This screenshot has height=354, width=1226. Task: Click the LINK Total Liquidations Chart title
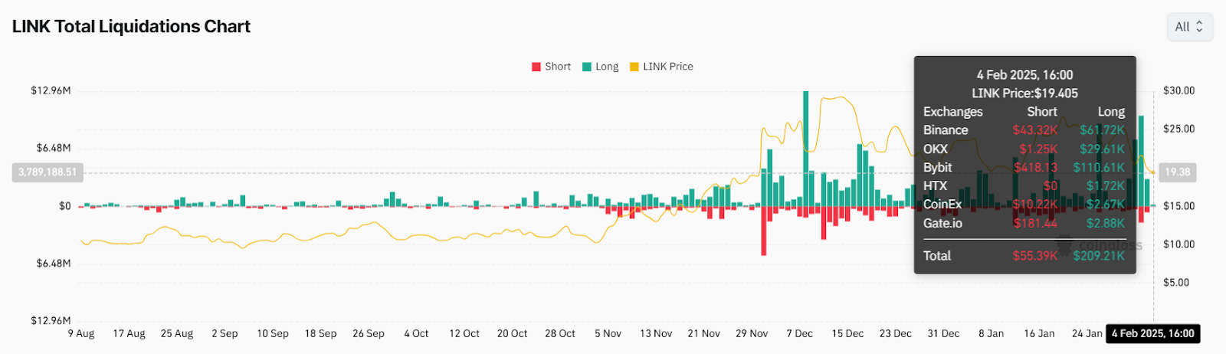pos(131,27)
